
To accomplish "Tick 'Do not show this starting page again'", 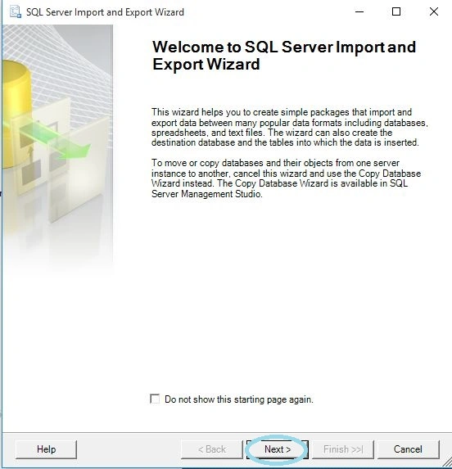I will tap(155, 399).
